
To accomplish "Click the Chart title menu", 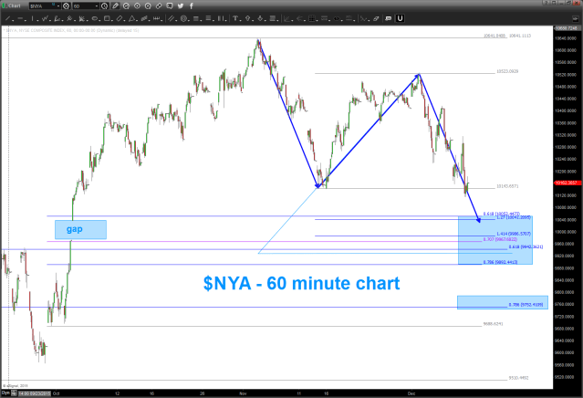I will click(x=13, y=7).
